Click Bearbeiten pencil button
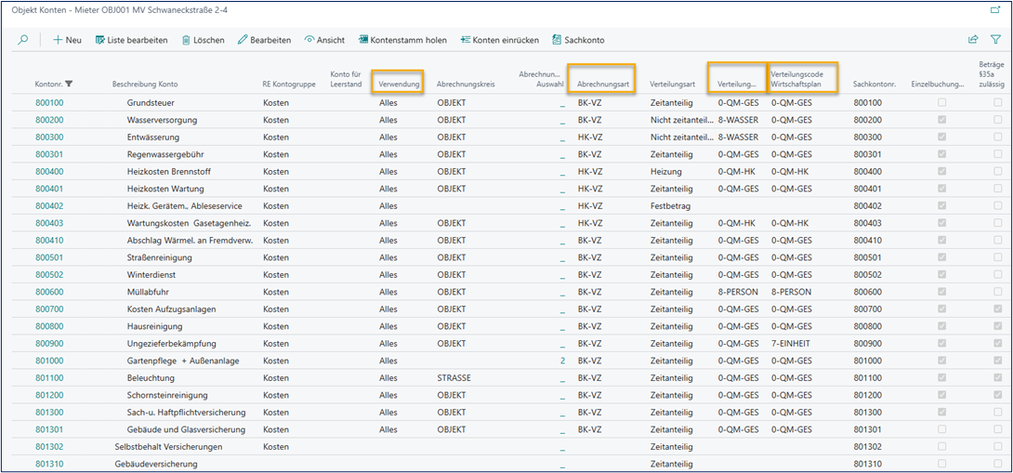This screenshot has width=1013, height=473. click(264, 40)
